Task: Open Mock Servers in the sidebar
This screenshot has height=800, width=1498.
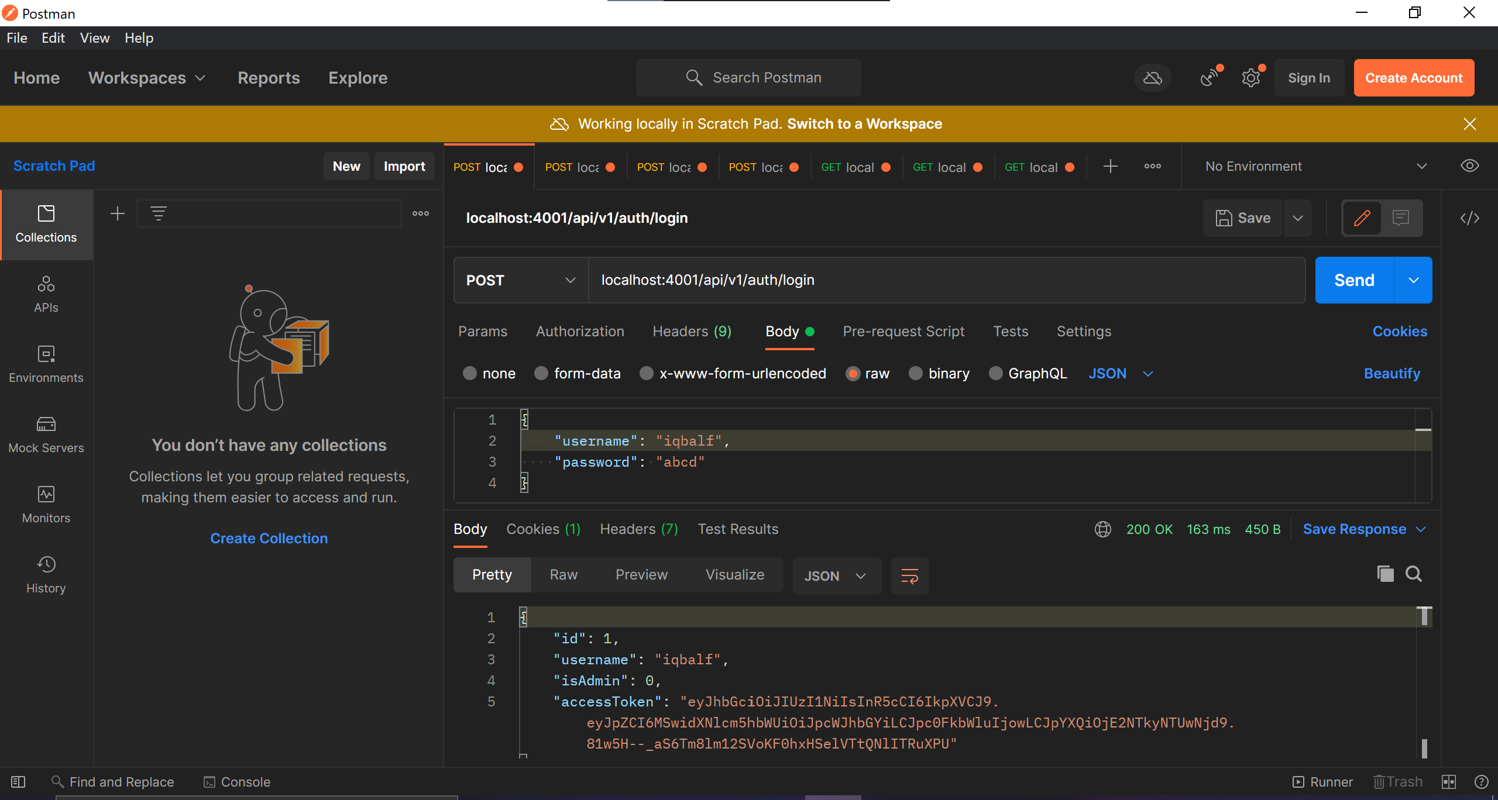Action: tap(46, 435)
